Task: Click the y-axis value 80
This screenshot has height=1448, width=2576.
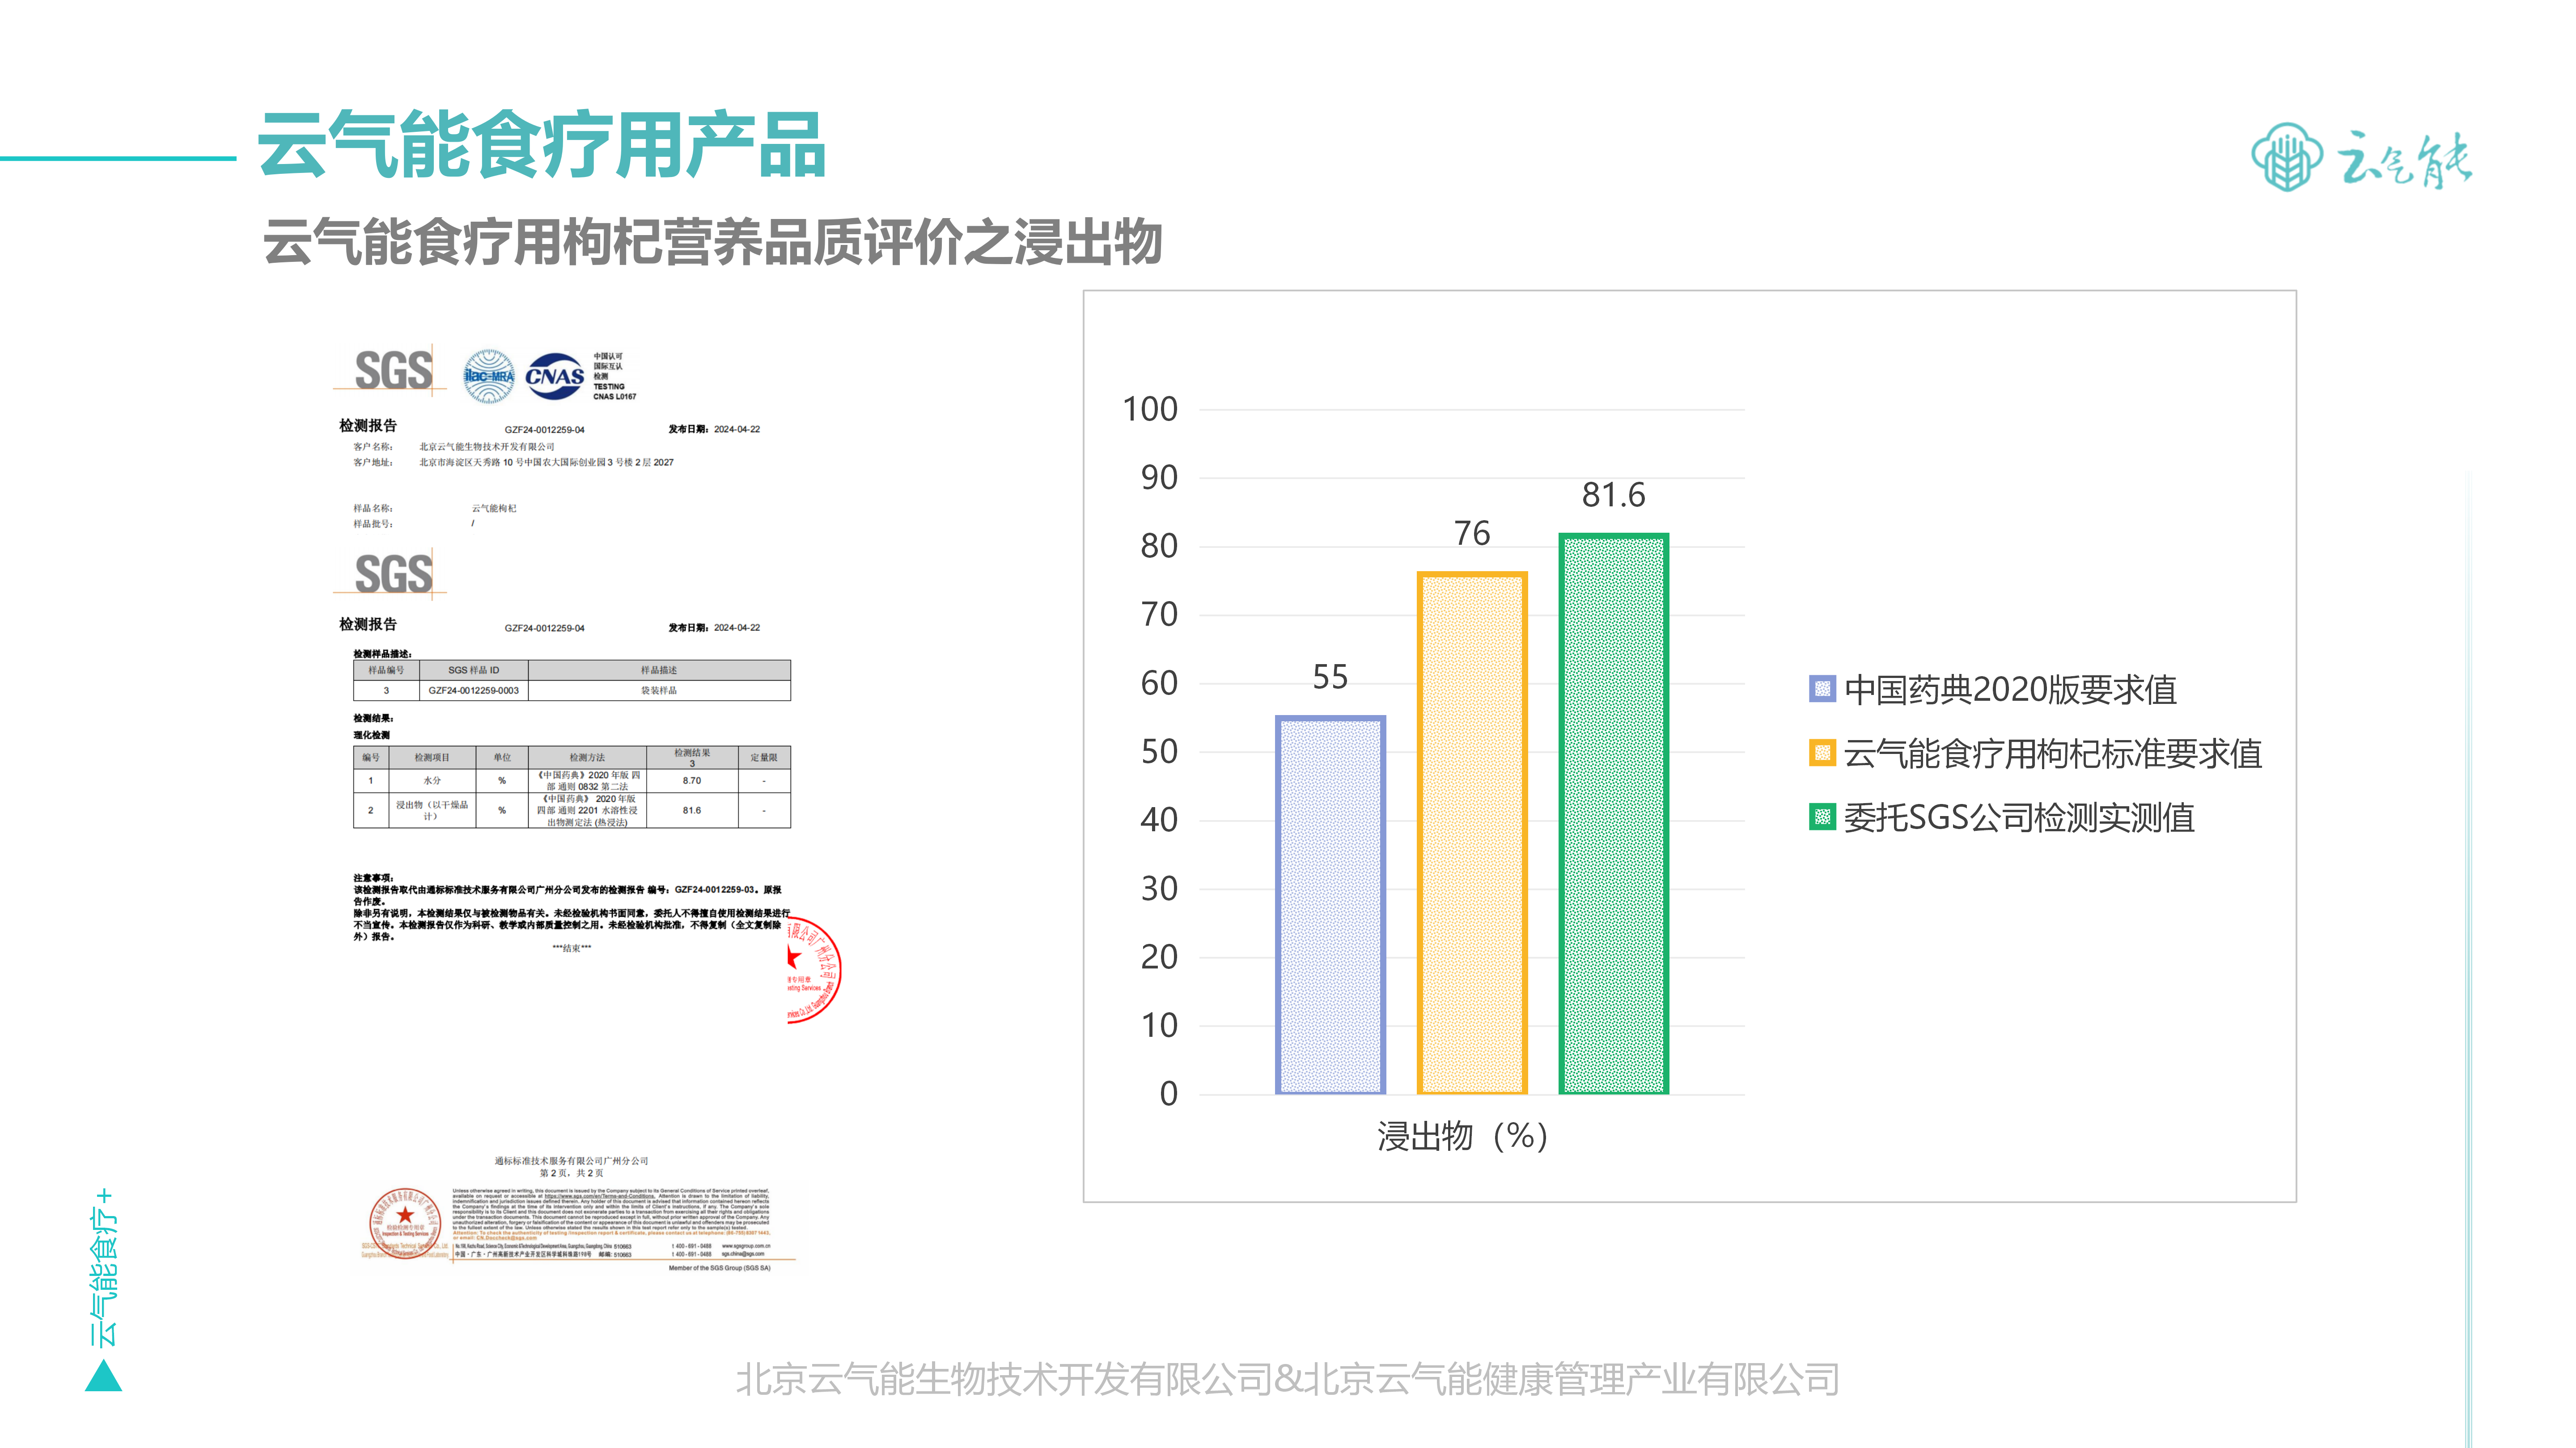Action: click(x=1159, y=546)
